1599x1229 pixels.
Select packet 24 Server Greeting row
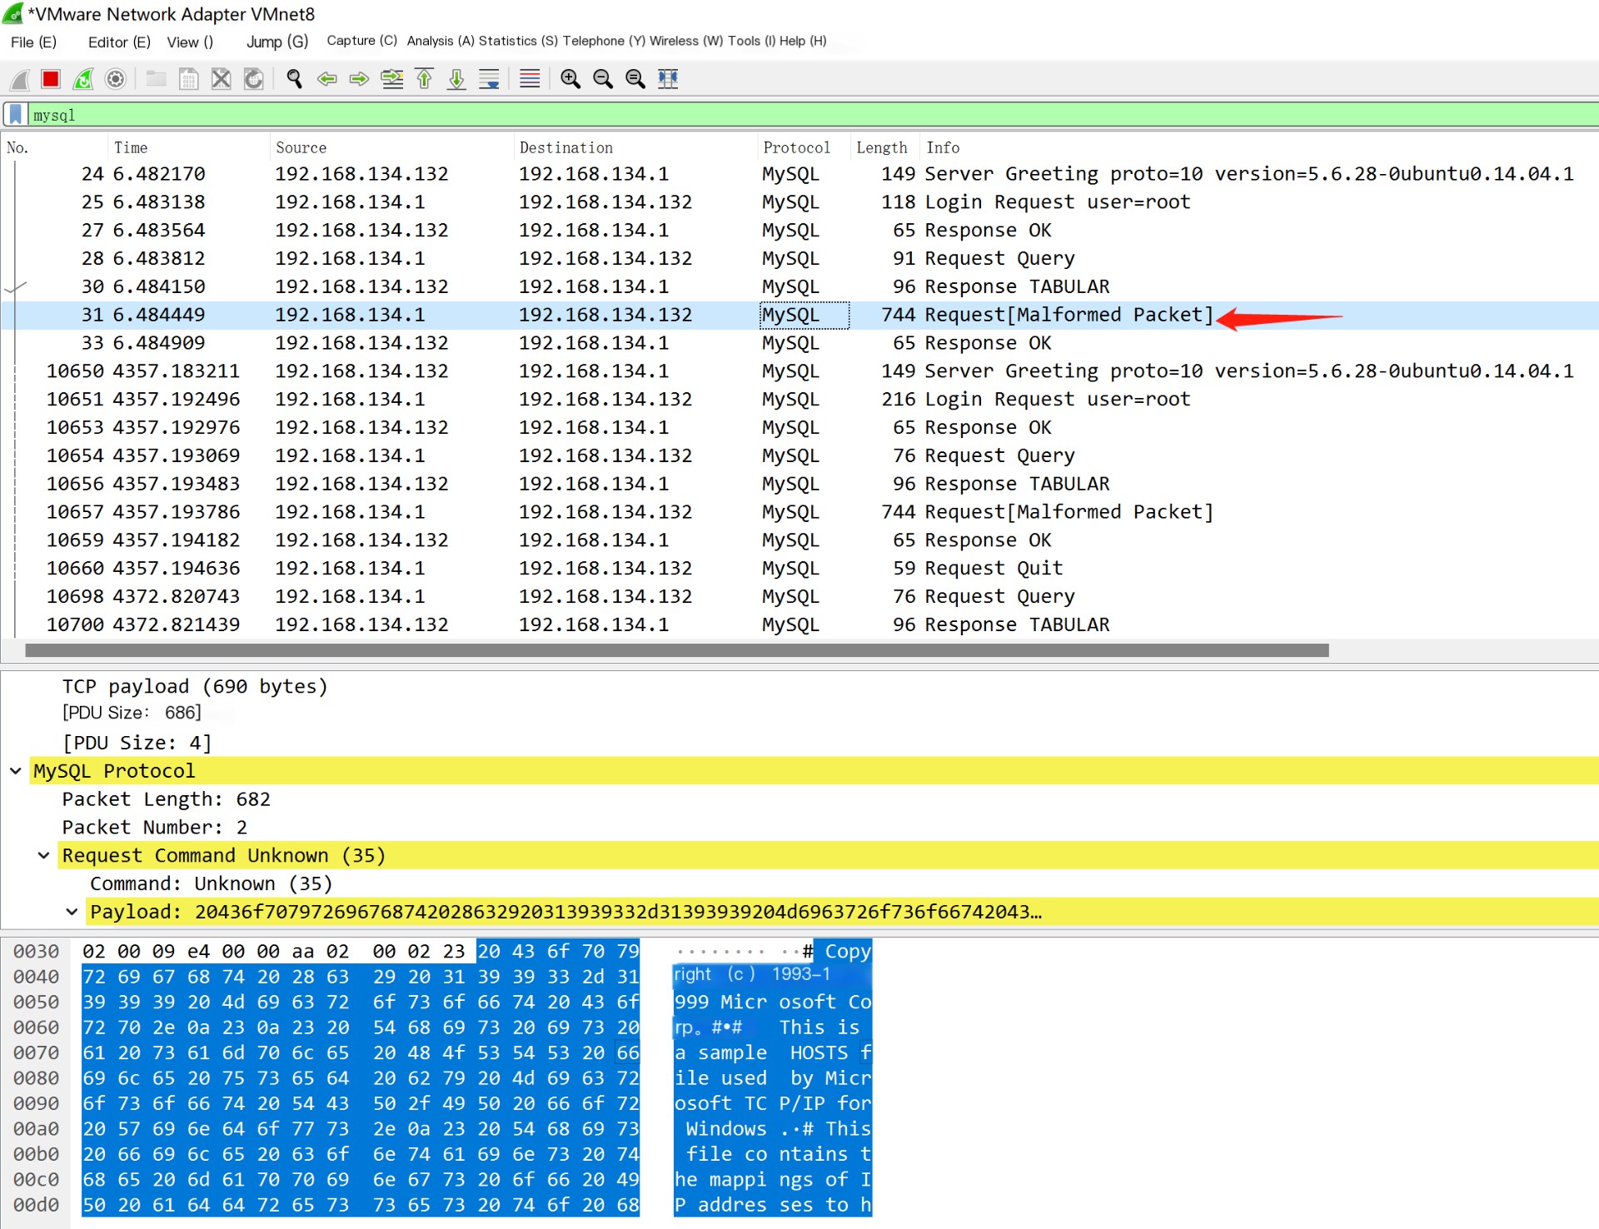pos(799,174)
